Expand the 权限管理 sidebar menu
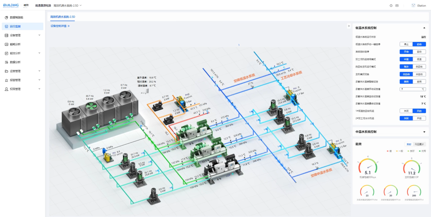This screenshot has height=217, width=431. pyautogui.click(x=39, y=89)
